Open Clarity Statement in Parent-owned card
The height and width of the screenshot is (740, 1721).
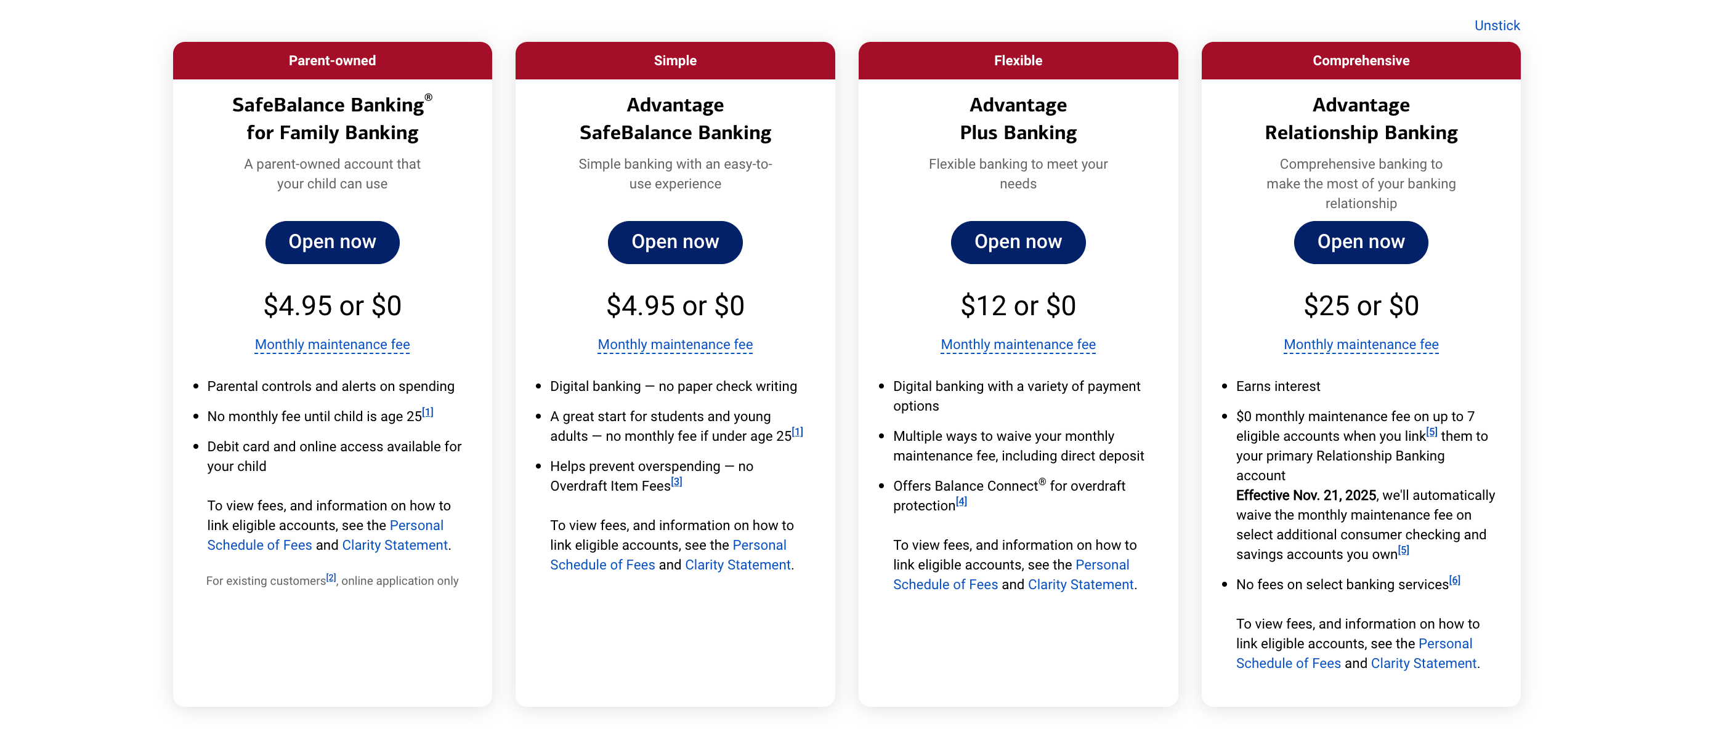coord(395,545)
